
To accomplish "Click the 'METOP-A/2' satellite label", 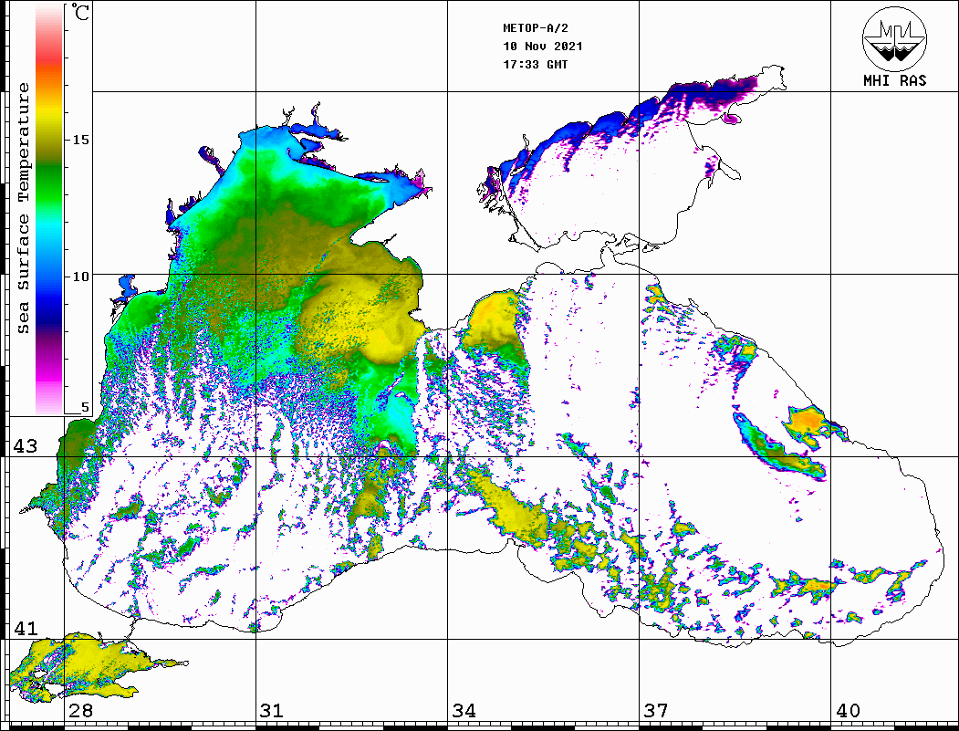I will (536, 28).
